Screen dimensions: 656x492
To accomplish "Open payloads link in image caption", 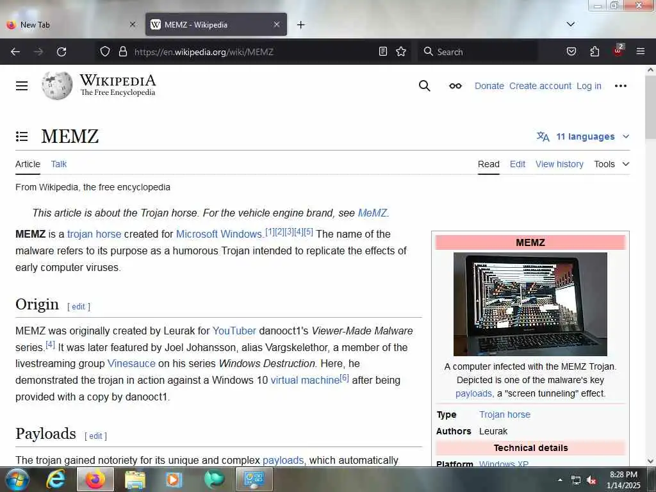I will click(x=473, y=393).
